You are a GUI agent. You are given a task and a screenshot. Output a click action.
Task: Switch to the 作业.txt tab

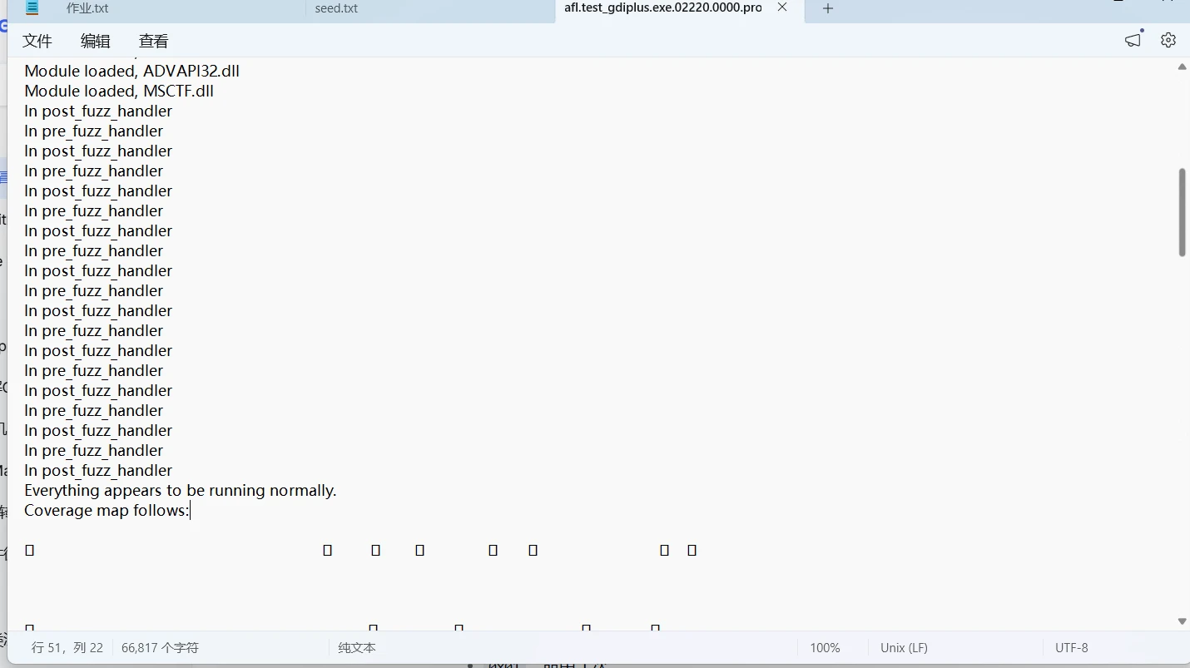coord(87,8)
